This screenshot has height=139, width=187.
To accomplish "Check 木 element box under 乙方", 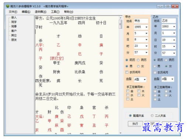I will [166, 91].
